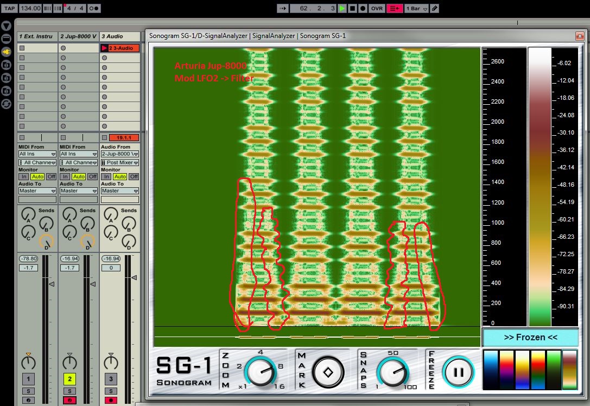Open track 1 All Channels dropdown
The height and width of the screenshot is (406, 590).
pyautogui.click(x=37, y=162)
